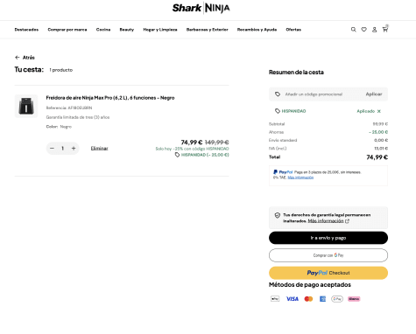Click the SharkNinja logo
416x334 pixels.
201,8
